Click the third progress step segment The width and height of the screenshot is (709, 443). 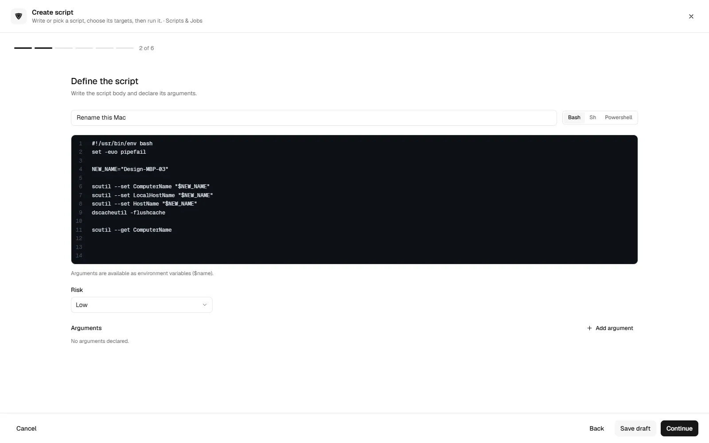click(x=64, y=48)
